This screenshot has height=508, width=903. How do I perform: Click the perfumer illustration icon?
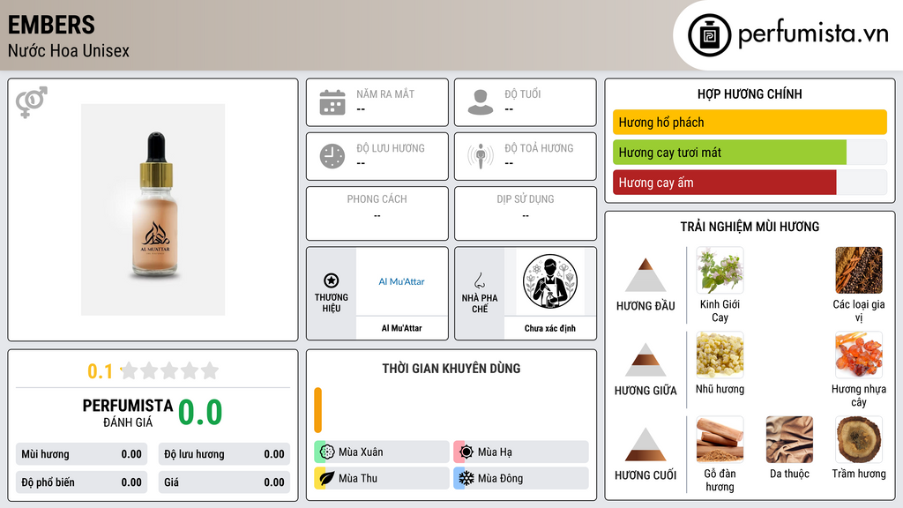(x=550, y=281)
